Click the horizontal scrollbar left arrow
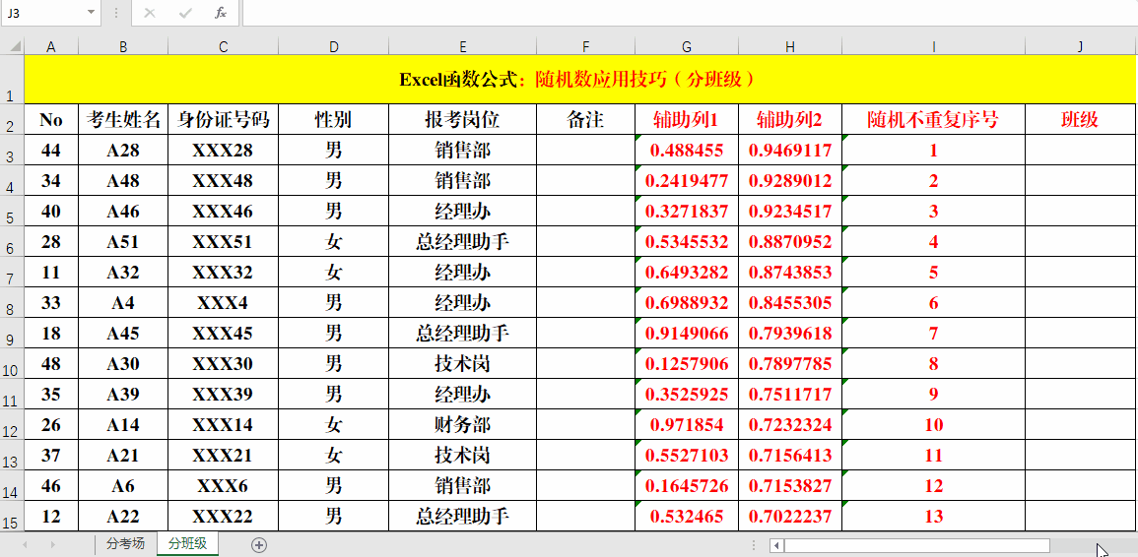The height and width of the screenshot is (557, 1138). point(776,545)
